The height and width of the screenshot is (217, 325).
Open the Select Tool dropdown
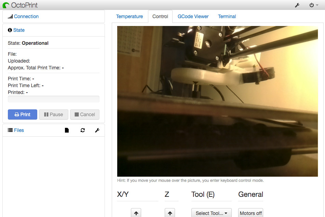[x=211, y=213]
